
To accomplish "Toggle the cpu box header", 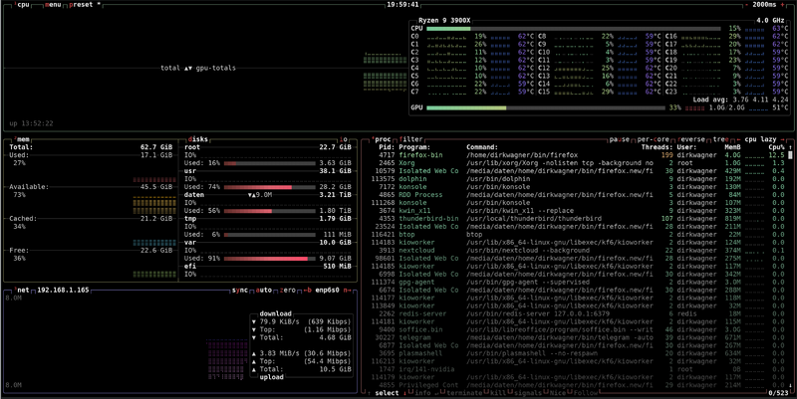I will tap(22, 5).
